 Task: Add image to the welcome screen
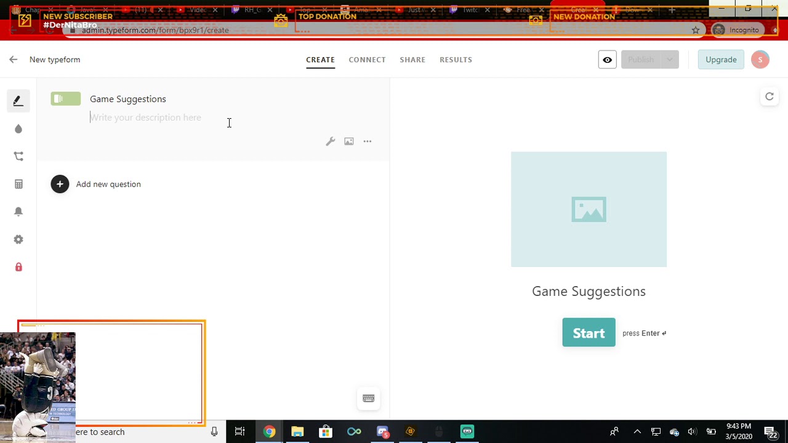tap(349, 142)
